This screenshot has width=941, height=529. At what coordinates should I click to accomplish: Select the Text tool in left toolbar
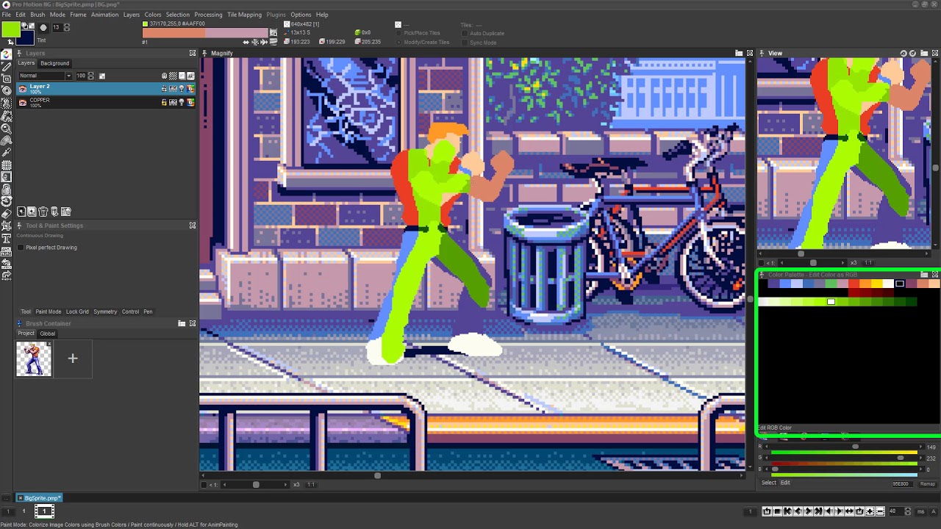click(7, 238)
